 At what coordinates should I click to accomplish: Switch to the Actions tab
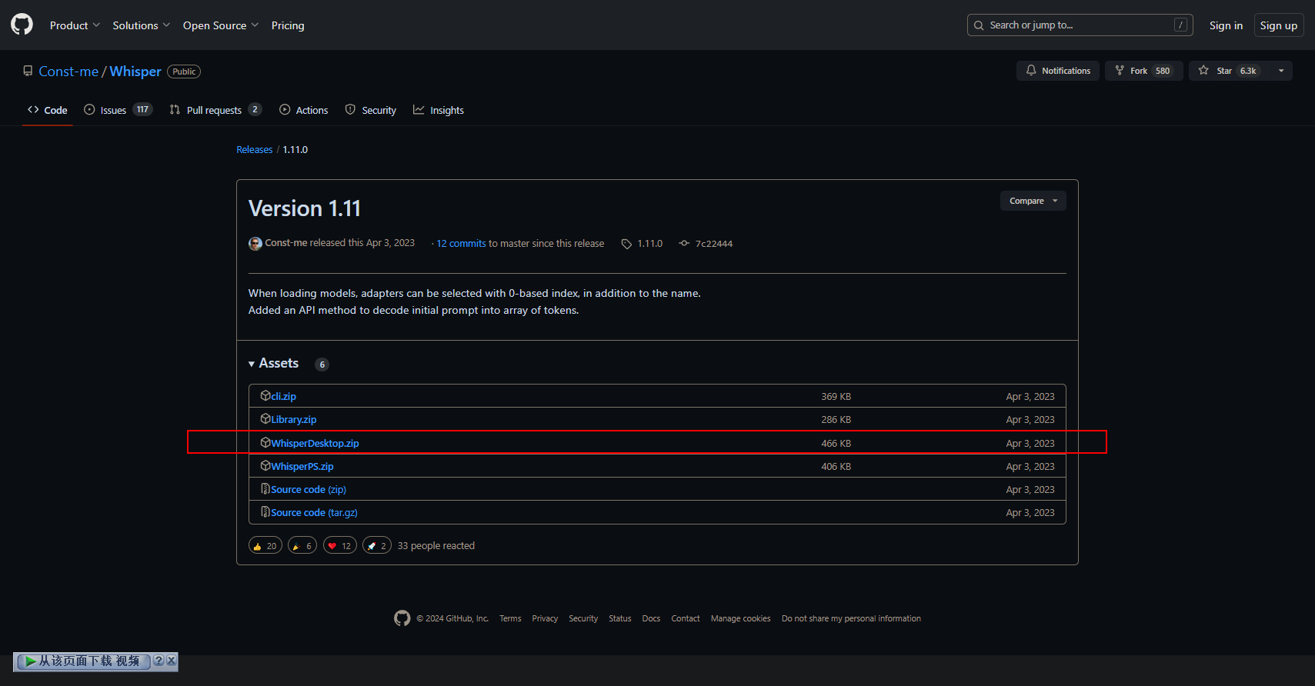(303, 110)
